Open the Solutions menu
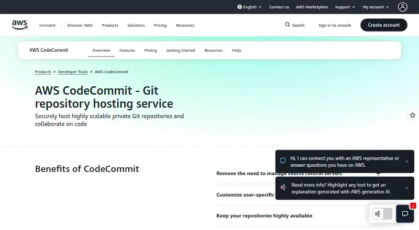Image resolution: width=419 pixels, height=230 pixels. (136, 25)
